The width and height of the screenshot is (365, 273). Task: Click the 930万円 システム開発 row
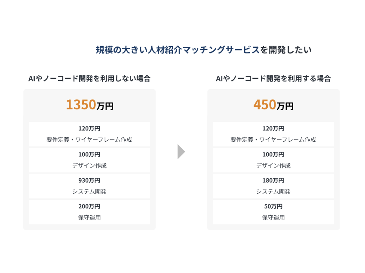point(89,186)
